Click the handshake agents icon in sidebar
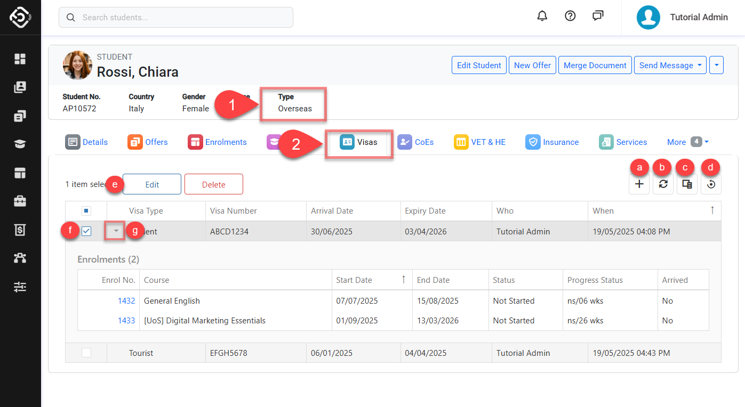Screen dimensions: 745x407 tap(20, 258)
